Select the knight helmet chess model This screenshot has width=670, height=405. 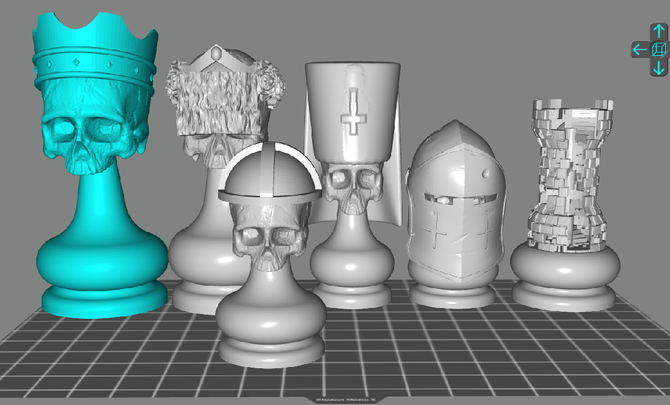point(456,213)
